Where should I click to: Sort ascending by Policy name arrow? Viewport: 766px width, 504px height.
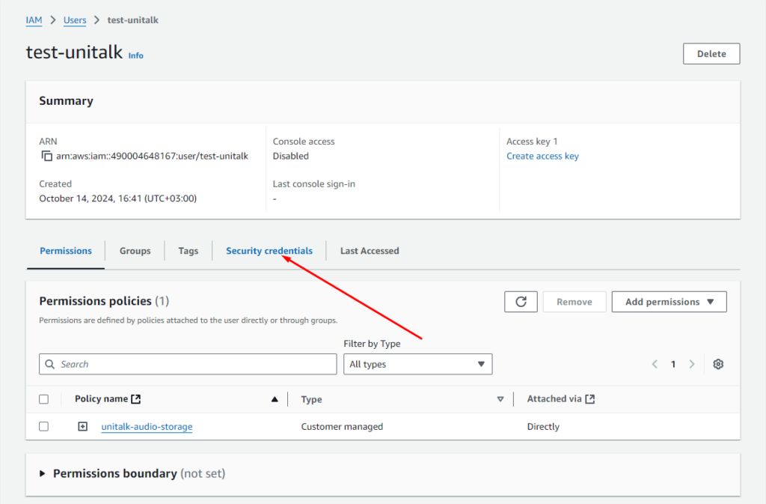275,400
